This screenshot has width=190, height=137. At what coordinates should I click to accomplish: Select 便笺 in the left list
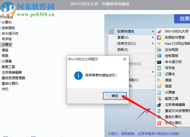(5, 50)
